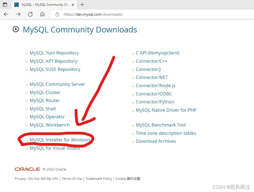This screenshot has width=254, height=192.
Task: Open MySQL Native Driver for PHP link
Action: 166,110
